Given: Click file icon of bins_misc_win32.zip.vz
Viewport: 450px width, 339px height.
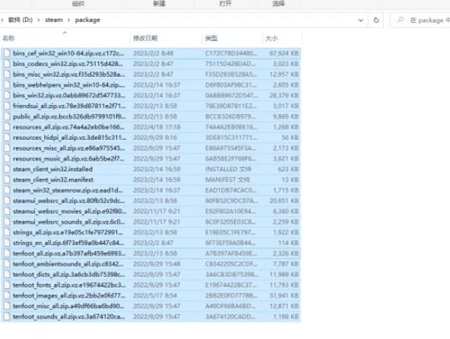Looking at the screenshot, I should click(7, 74).
